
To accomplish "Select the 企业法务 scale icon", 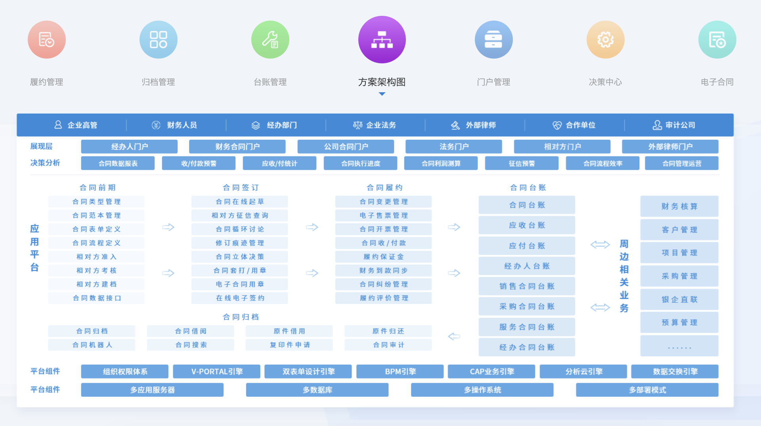I will pos(358,125).
